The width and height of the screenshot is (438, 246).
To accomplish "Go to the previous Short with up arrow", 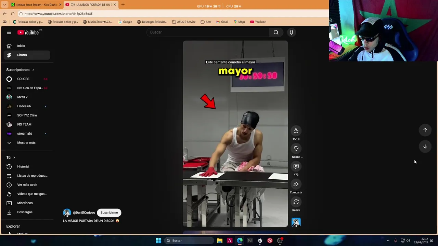I will coord(425,130).
